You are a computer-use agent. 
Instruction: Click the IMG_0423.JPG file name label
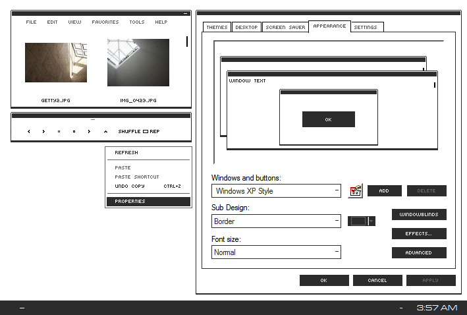(138, 100)
